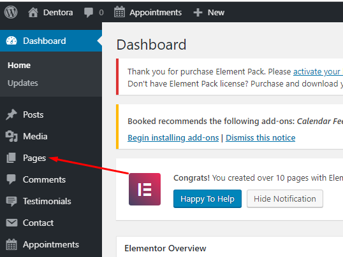This screenshot has width=343, height=257.
Task: Click the Contact envelope icon
Action: [x=11, y=223]
